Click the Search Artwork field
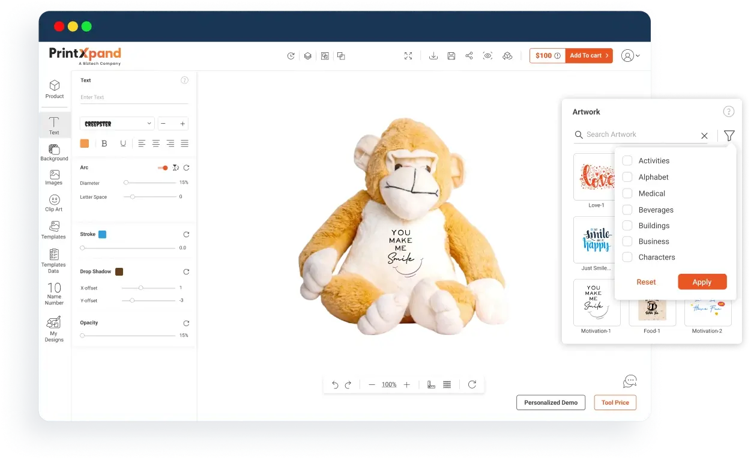Viewport: 751px width, 460px height. click(x=639, y=135)
